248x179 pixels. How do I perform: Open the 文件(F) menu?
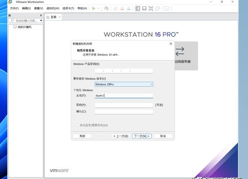14,9
